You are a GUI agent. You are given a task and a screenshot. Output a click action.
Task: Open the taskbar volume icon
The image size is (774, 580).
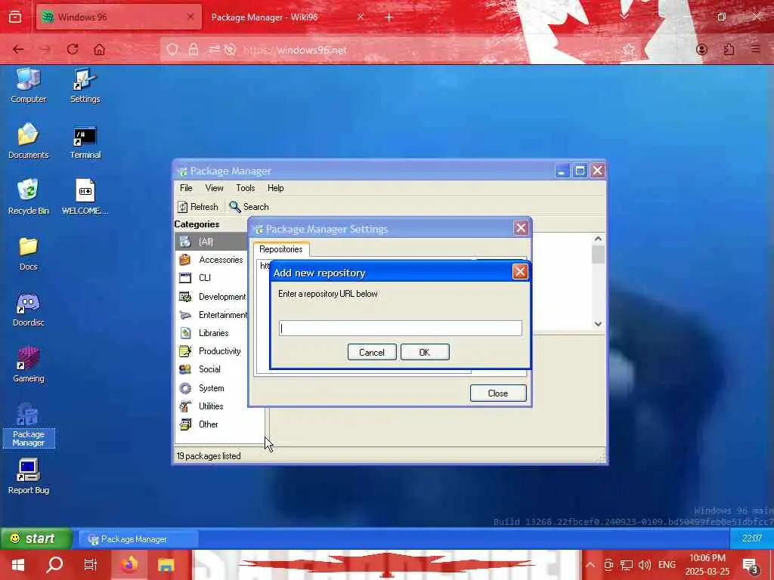[644, 565]
